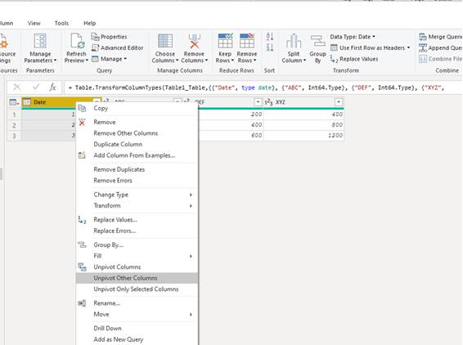This screenshot has height=345, width=463.
Task: Click the Remove Rows icon
Action: [x=247, y=41]
